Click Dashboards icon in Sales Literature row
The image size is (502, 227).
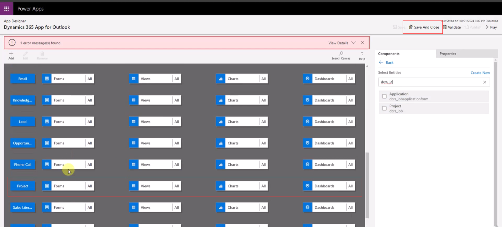(x=307, y=207)
